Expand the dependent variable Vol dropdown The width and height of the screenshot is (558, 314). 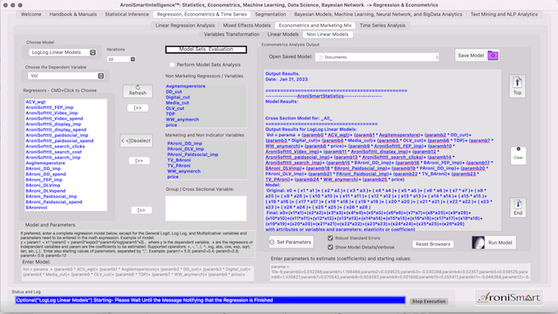click(66, 76)
